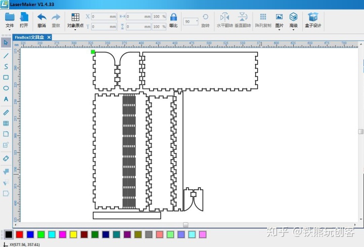Pick the gray color swatch
Image resolution: width=364 pixels, height=247 pixels.
pyautogui.click(x=149, y=234)
